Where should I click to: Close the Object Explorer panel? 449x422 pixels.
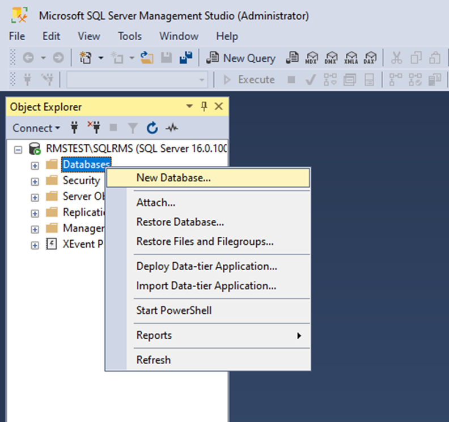click(219, 106)
